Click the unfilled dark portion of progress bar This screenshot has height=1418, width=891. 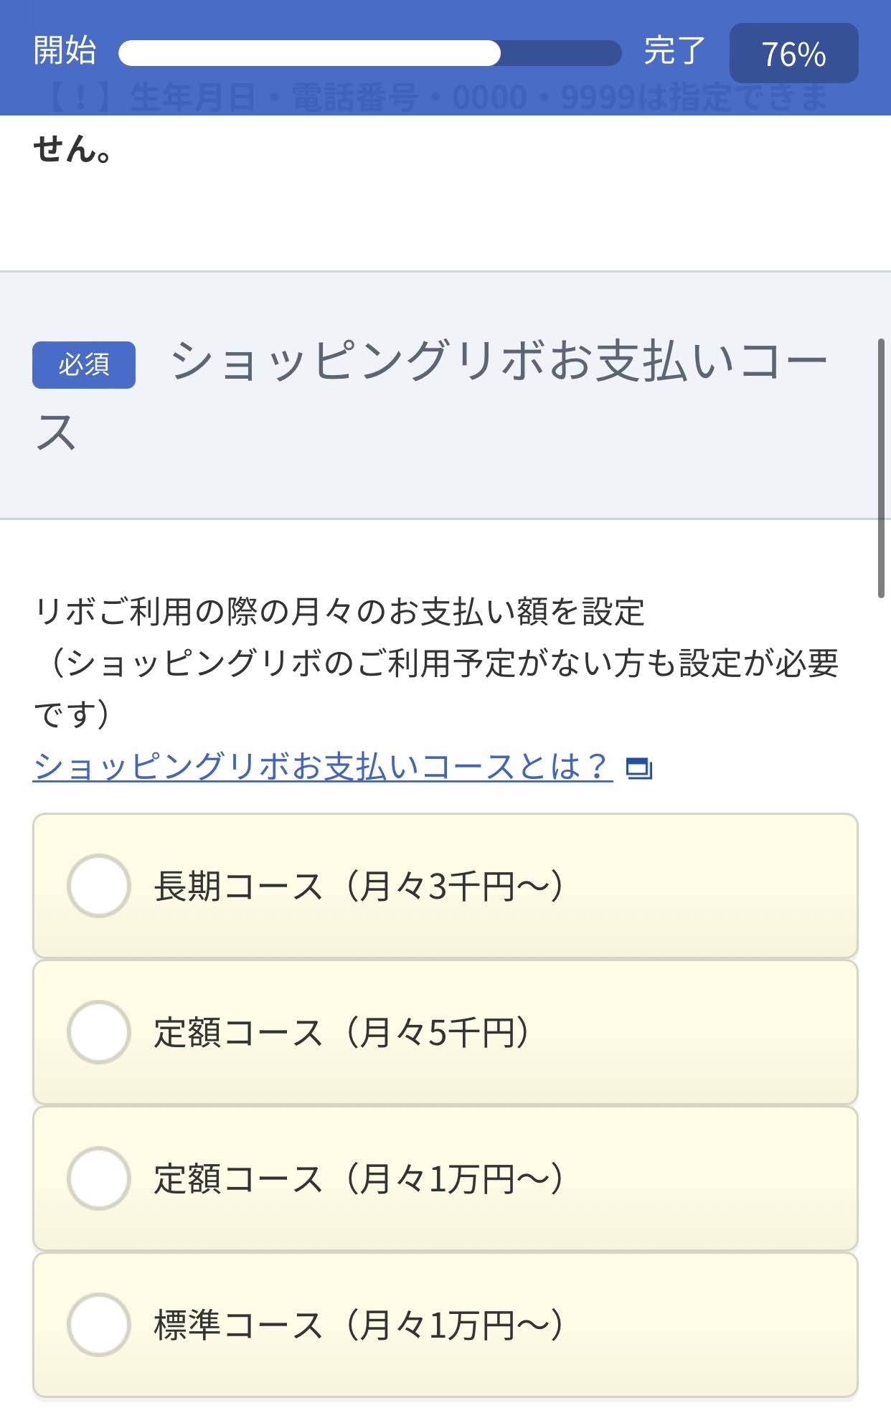point(561,53)
